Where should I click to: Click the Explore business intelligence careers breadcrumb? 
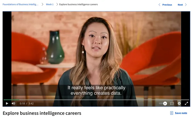point(78,4)
